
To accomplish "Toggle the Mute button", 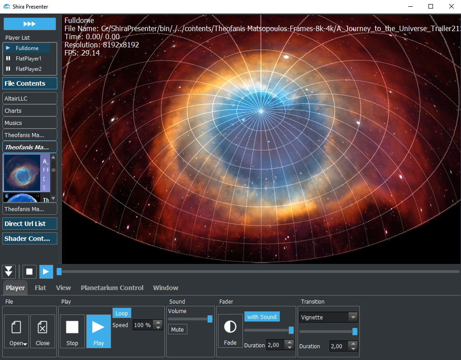I will [x=177, y=329].
